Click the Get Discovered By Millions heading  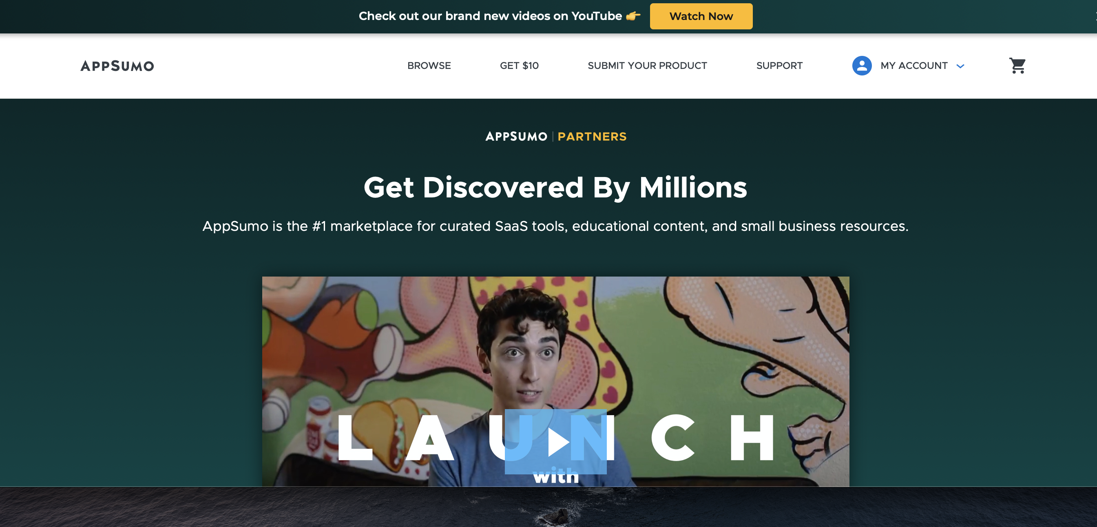[x=555, y=188]
